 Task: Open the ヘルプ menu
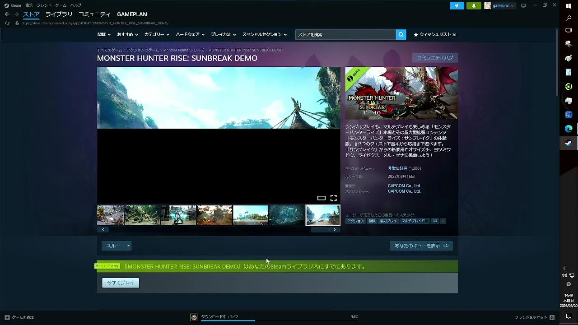76,5
